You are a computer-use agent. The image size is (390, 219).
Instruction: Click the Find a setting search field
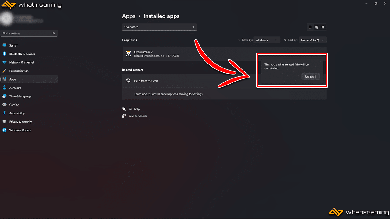pos(29,33)
